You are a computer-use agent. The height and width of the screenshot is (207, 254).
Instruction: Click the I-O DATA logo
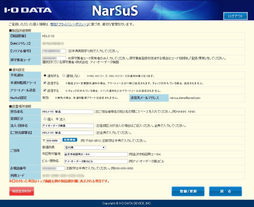coord(28,10)
